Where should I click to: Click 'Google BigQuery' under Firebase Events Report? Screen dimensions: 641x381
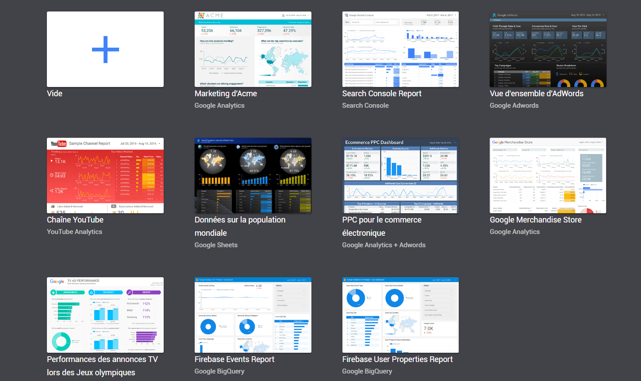click(x=219, y=371)
